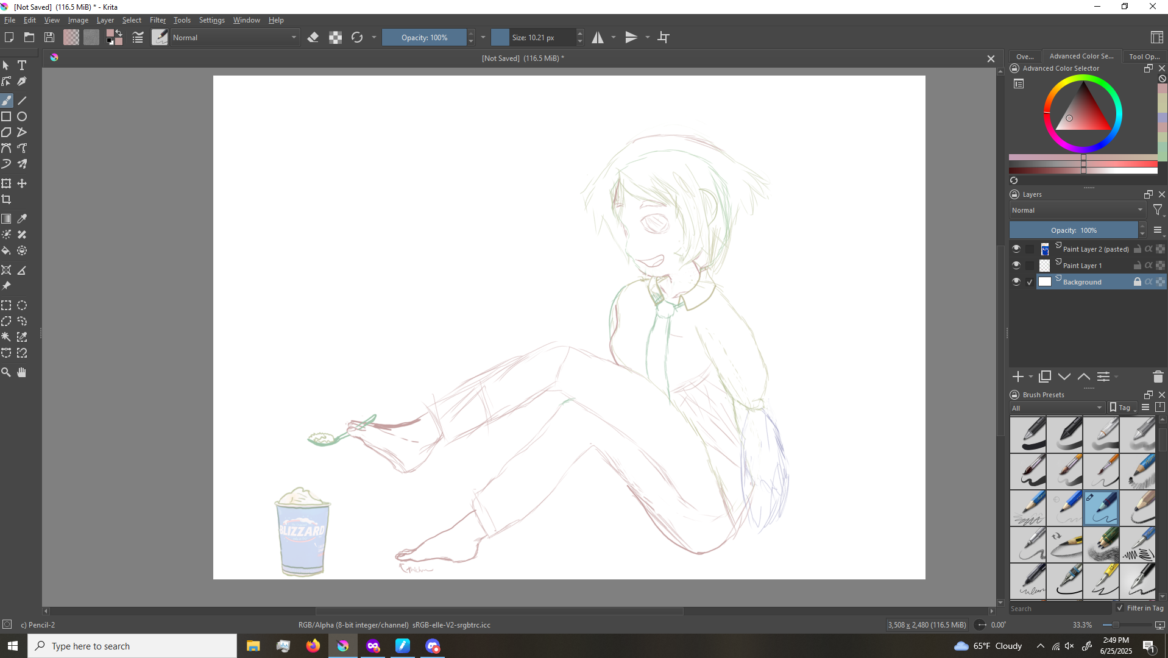Switch to the Tool Options tab
This screenshot has width=1168, height=658.
click(x=1144, y=56)
